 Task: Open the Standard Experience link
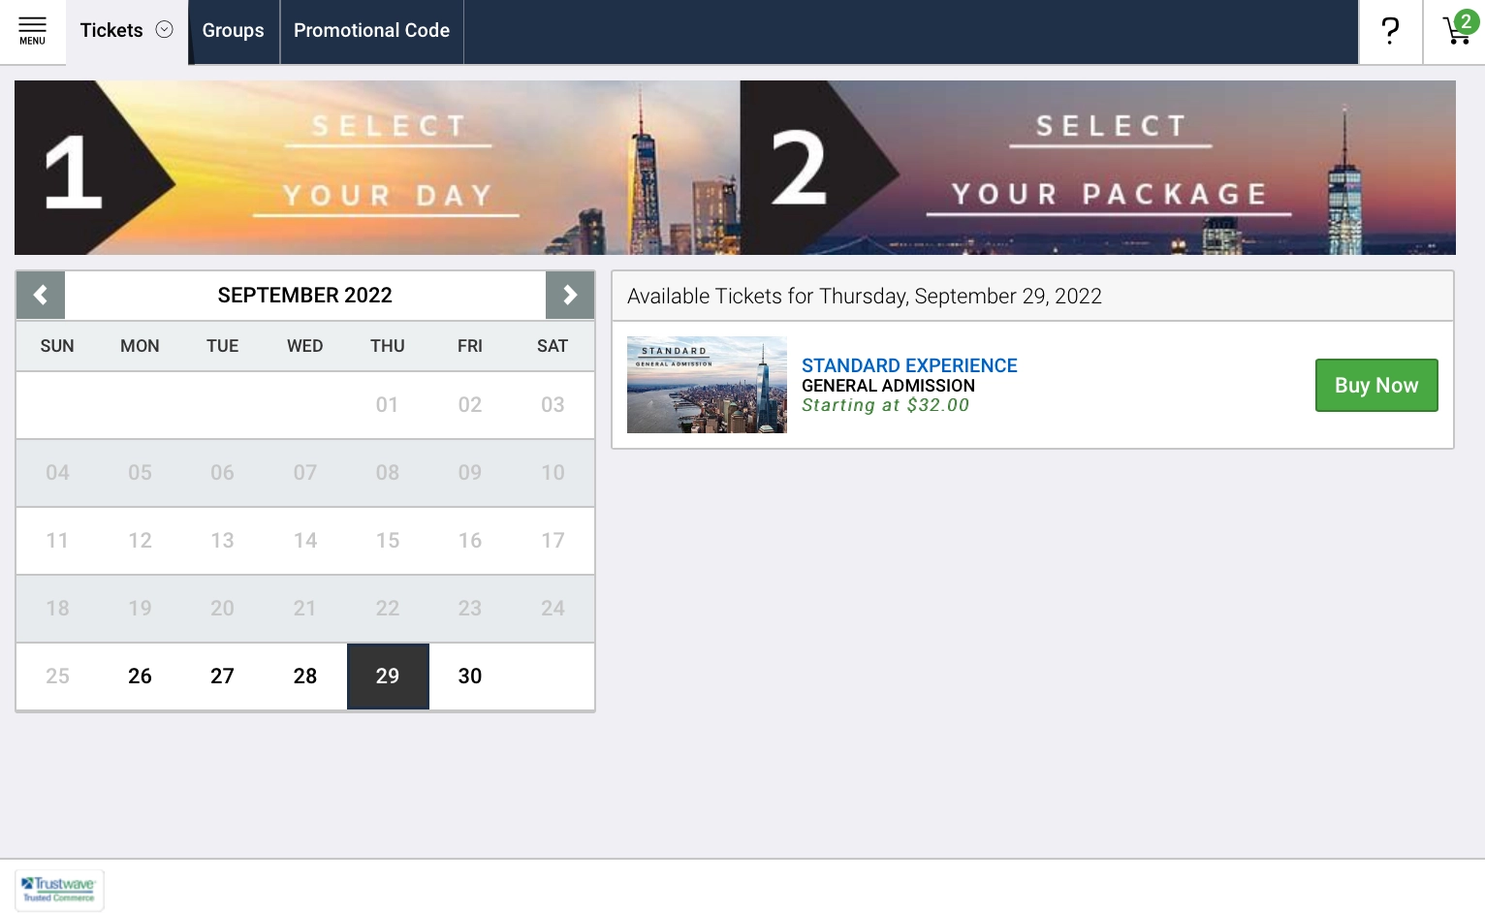coord(908,365)
